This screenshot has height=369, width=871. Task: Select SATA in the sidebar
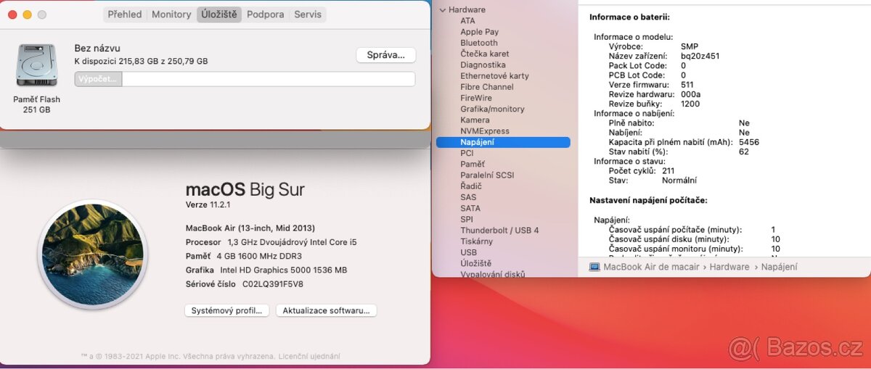(470, 208)
